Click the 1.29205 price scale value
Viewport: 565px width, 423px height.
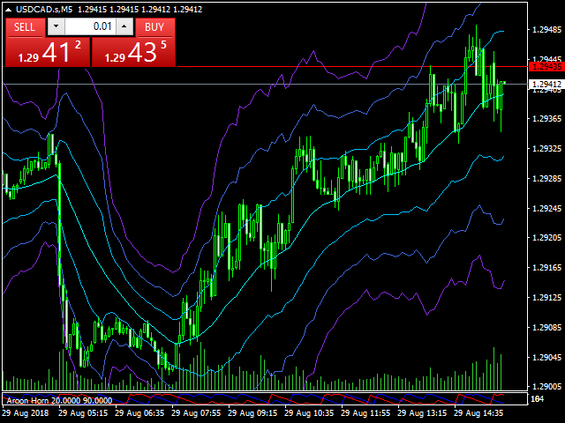point(547,238)
